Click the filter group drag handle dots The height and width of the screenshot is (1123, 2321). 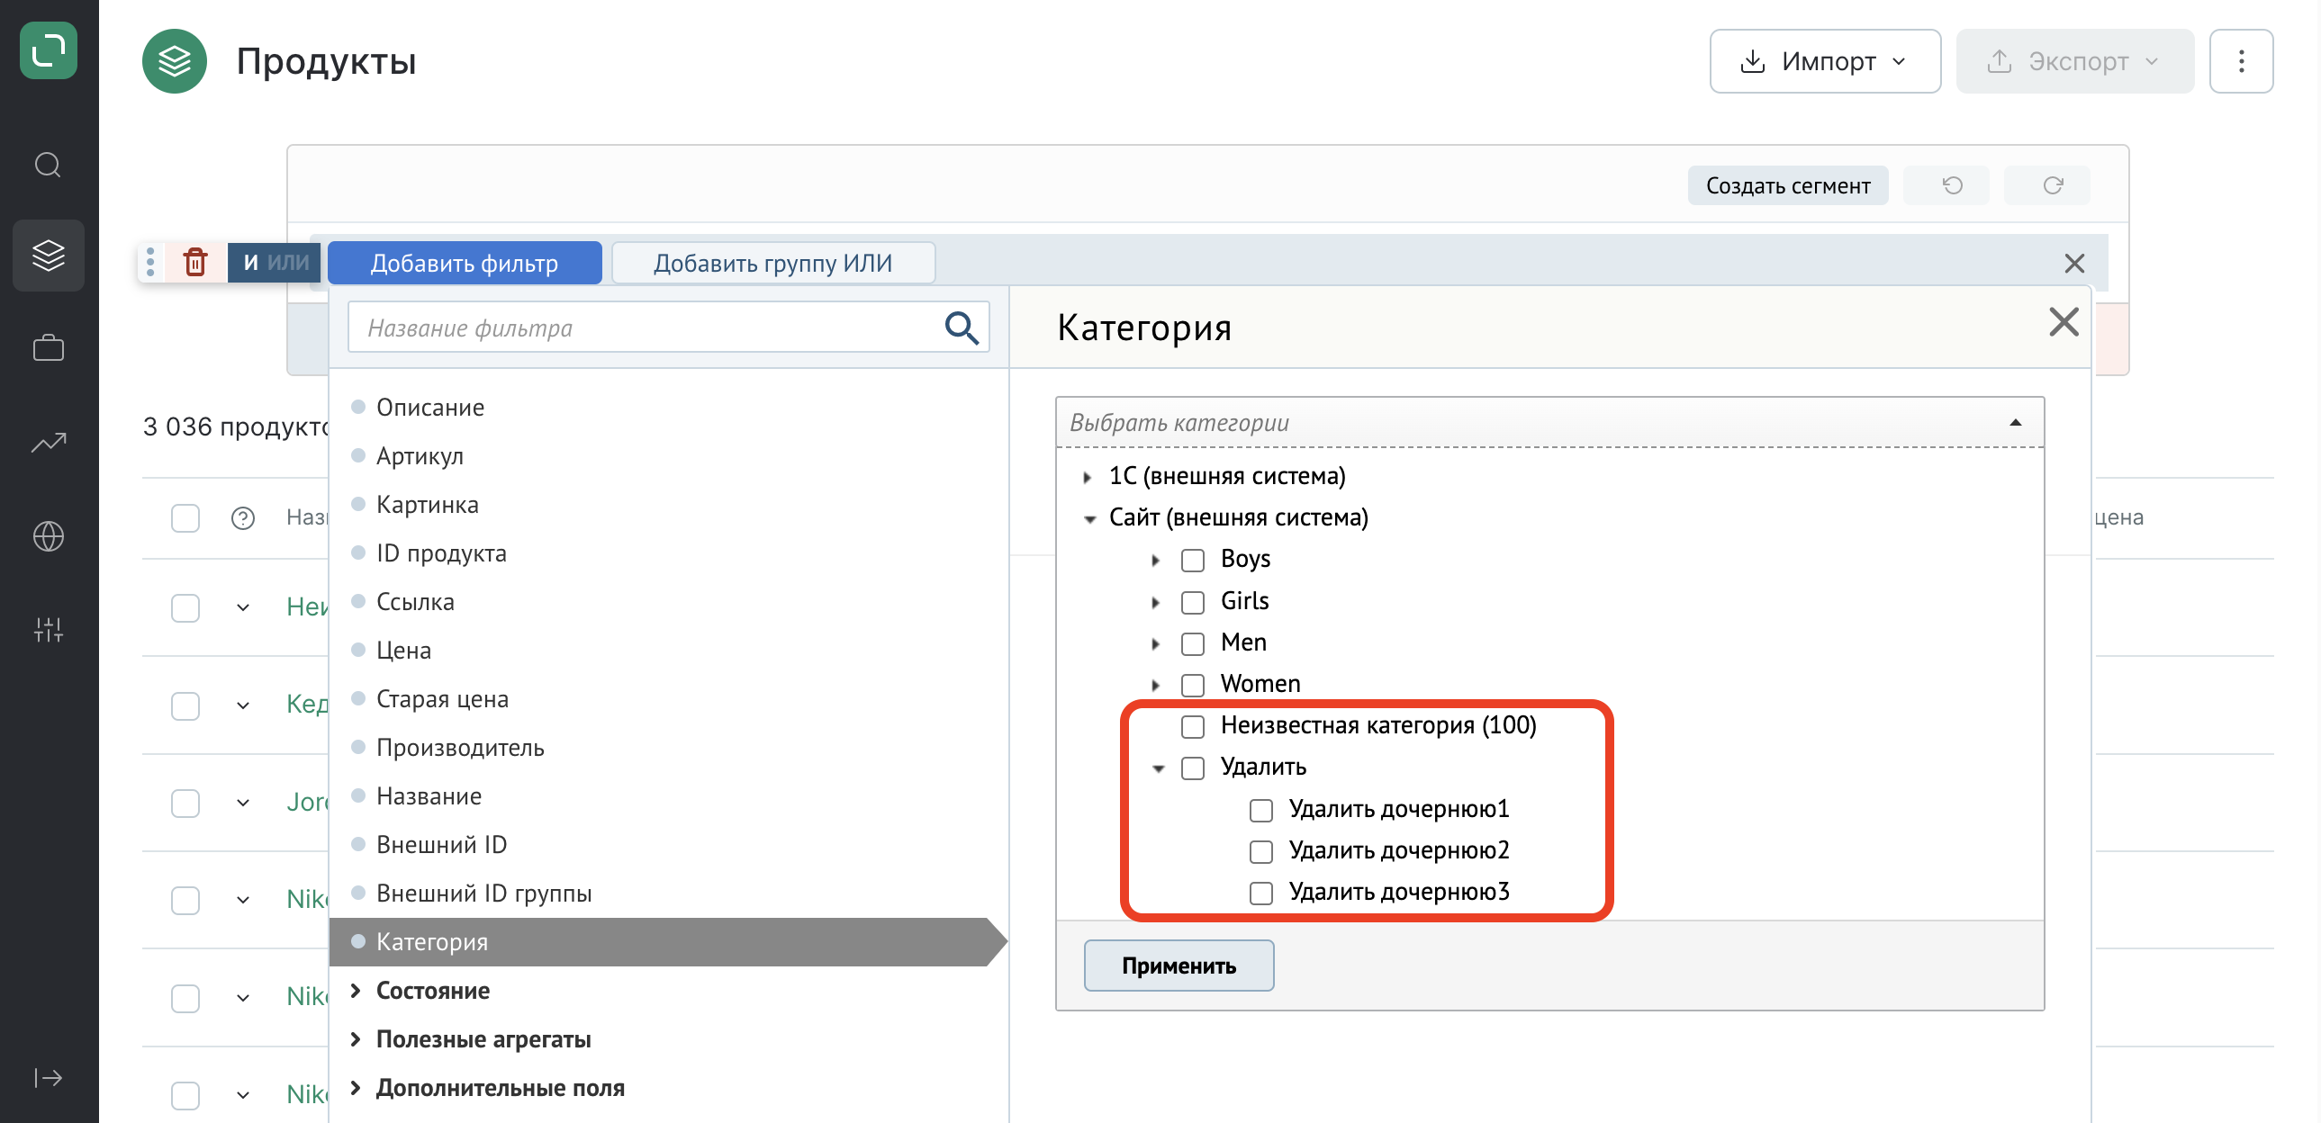tap(150, 263)
